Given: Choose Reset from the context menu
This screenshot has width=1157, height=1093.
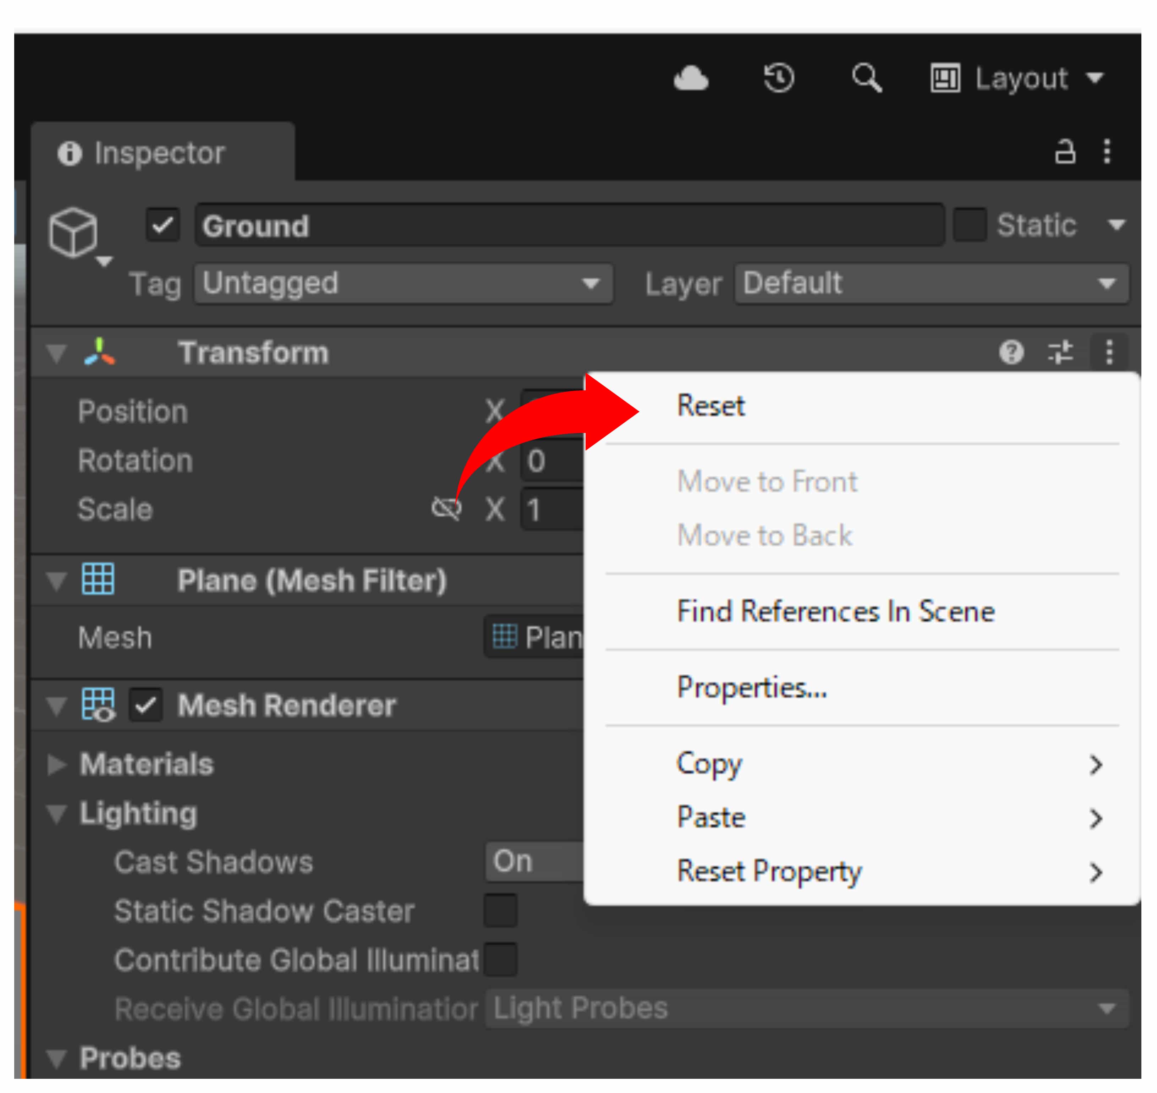Looking at the screenshot, I should (x=711, y=406).
